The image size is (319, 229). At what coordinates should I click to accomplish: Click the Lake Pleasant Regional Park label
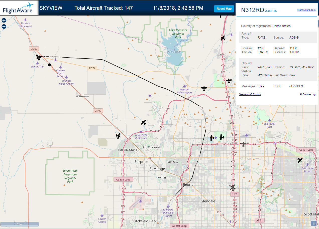click(178, 34)
